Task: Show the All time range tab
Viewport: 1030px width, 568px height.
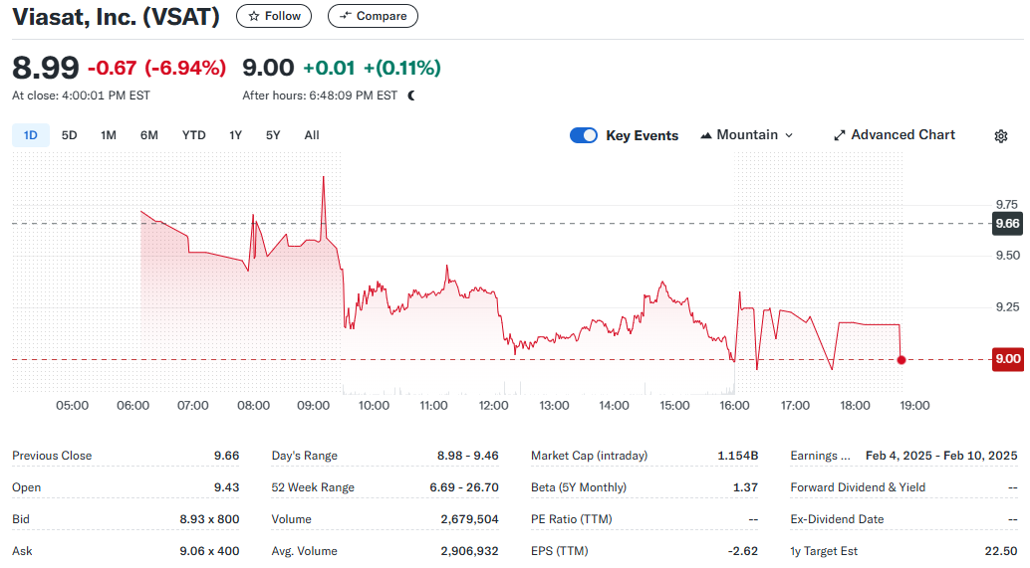Action: 312,135
